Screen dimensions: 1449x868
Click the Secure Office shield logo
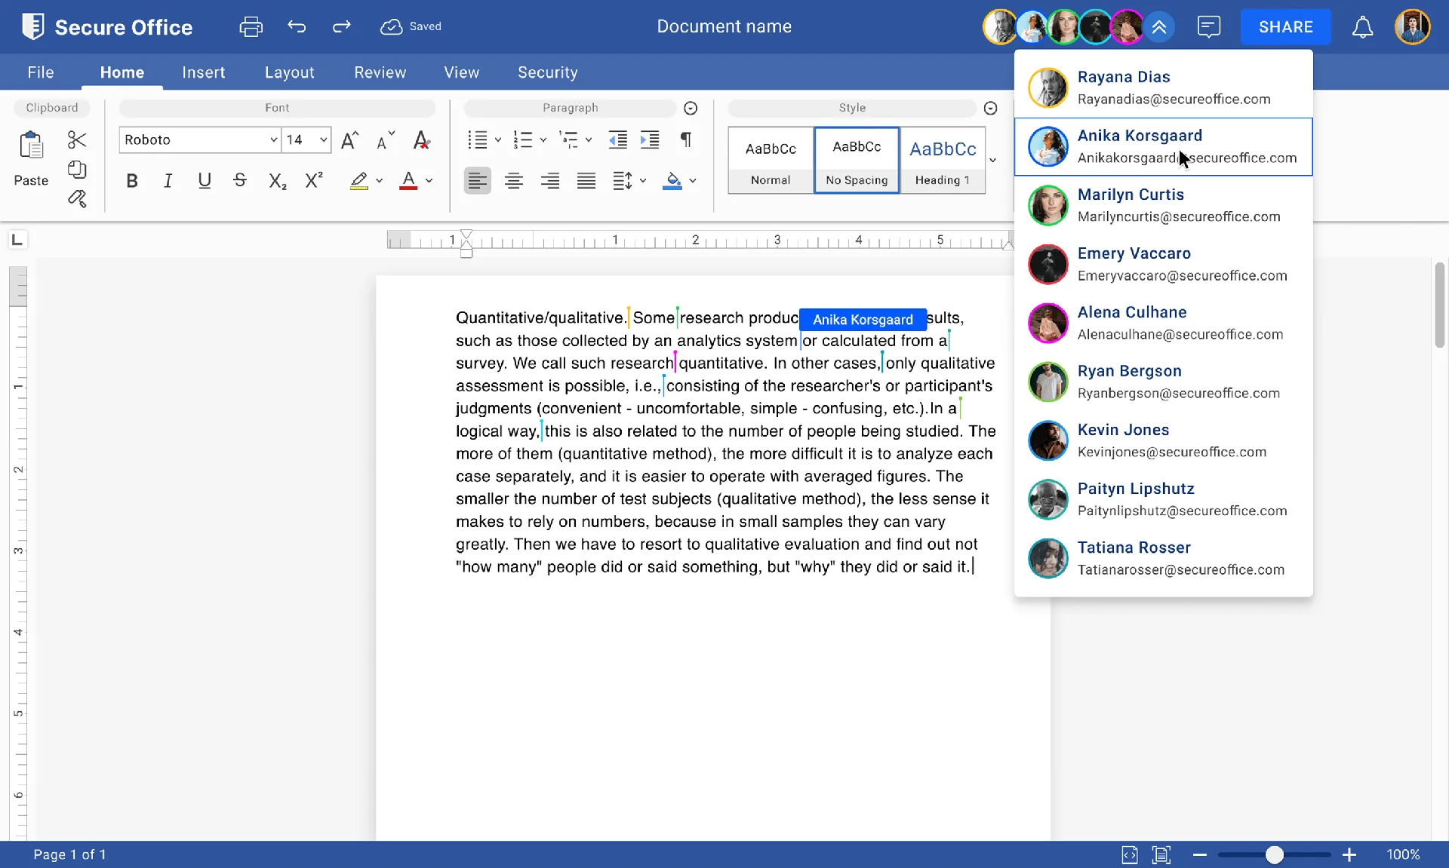(32, 27)
